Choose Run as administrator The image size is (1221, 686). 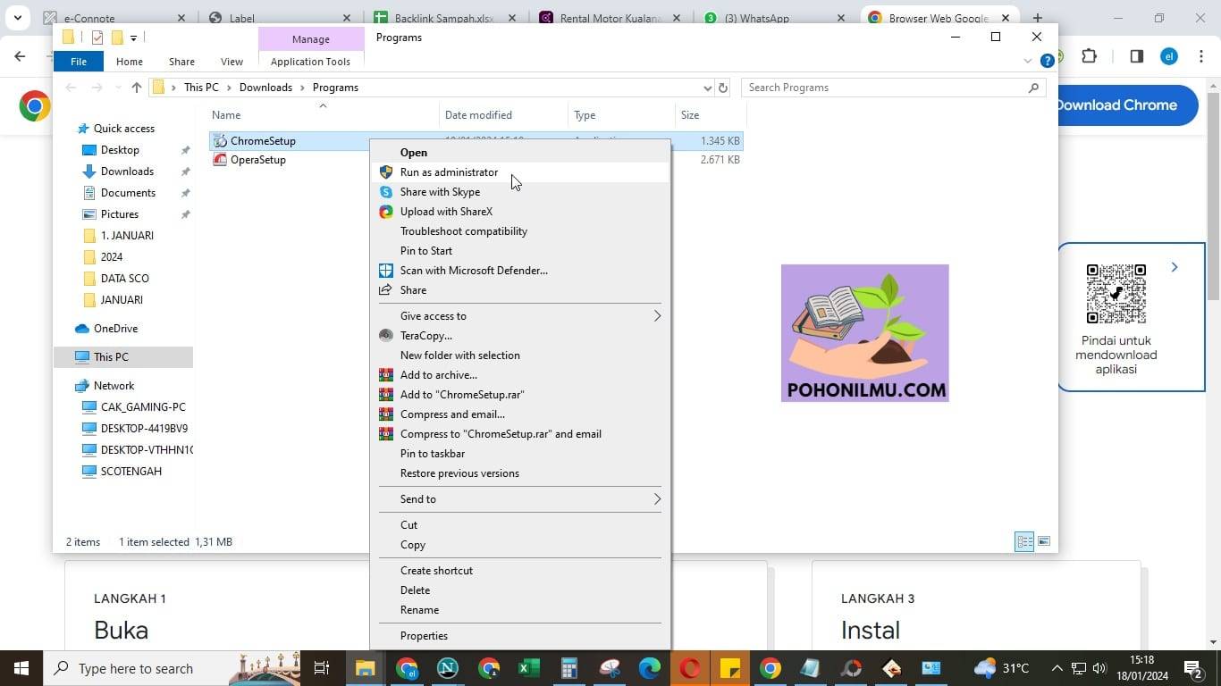[x=520, y=172]
